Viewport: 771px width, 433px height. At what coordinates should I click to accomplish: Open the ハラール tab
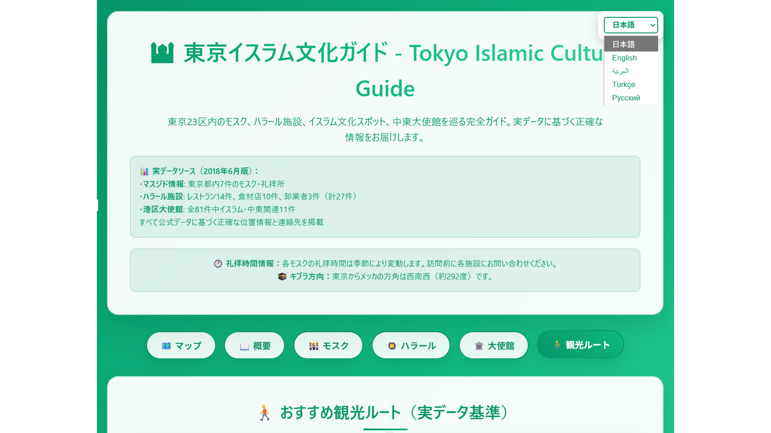point(411,345)
